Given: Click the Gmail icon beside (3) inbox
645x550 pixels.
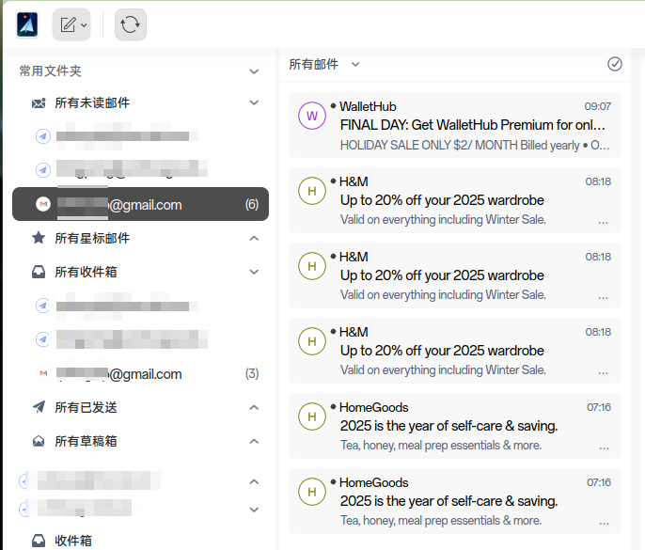Looking at the screenshot, I should pyautogui.click(x=43, y=373).
